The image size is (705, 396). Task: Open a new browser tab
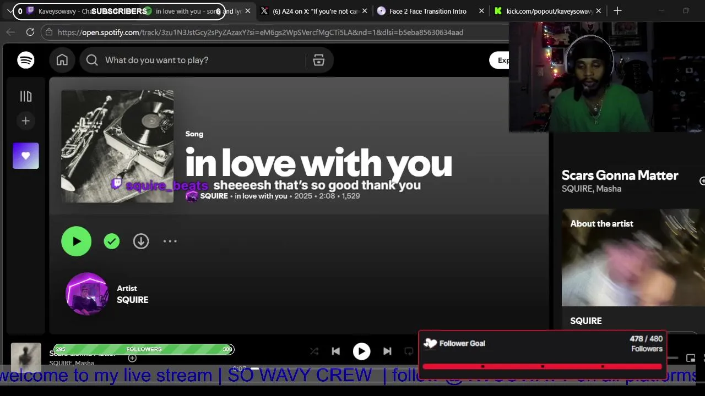coord(617,11)
